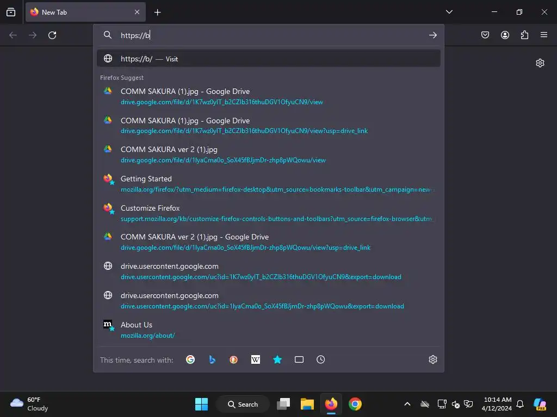
Task: Launch Google Chrome from the taskbar
Action: point(355,404)
